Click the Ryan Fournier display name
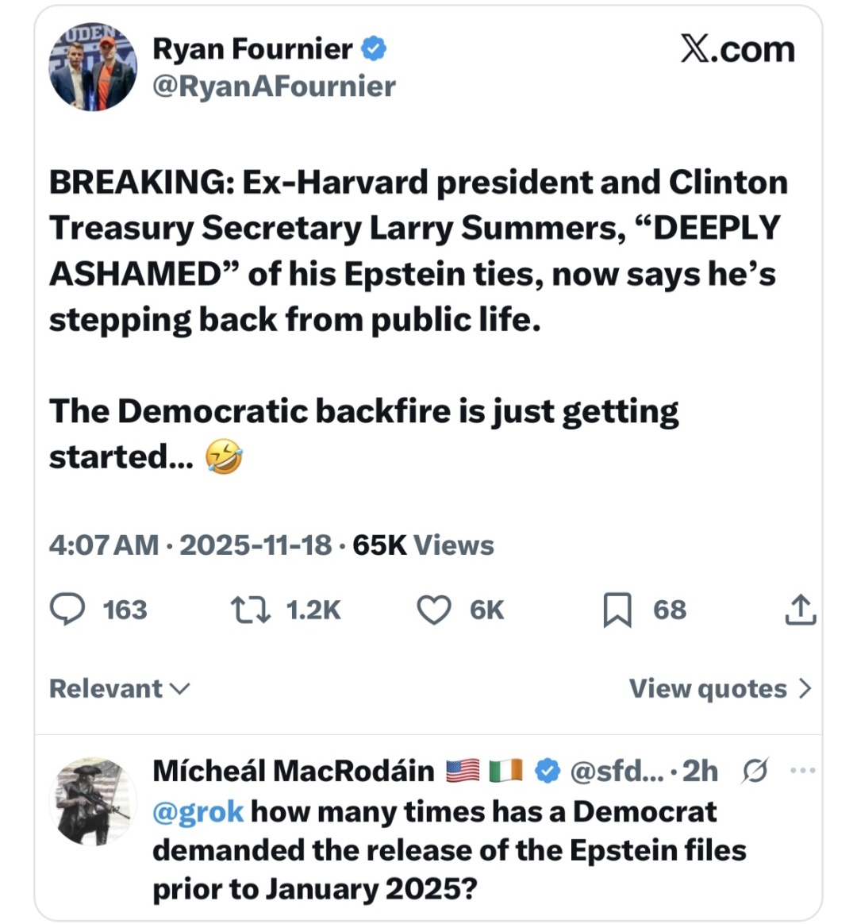 (x=252, y=49)
